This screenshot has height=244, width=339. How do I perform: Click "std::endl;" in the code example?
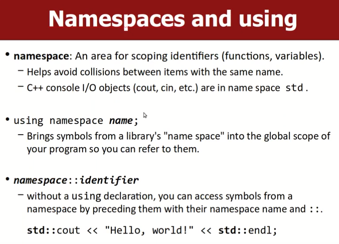coord(248,230)
